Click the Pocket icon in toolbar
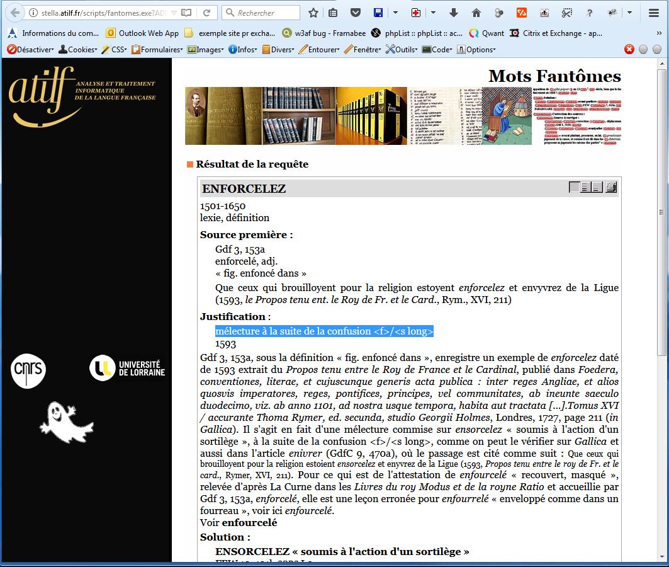The height and width of the screenshot is (567, 669). tap(355, 13)
